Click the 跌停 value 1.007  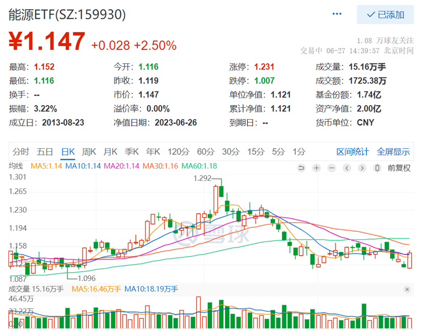tap(264, 81)
